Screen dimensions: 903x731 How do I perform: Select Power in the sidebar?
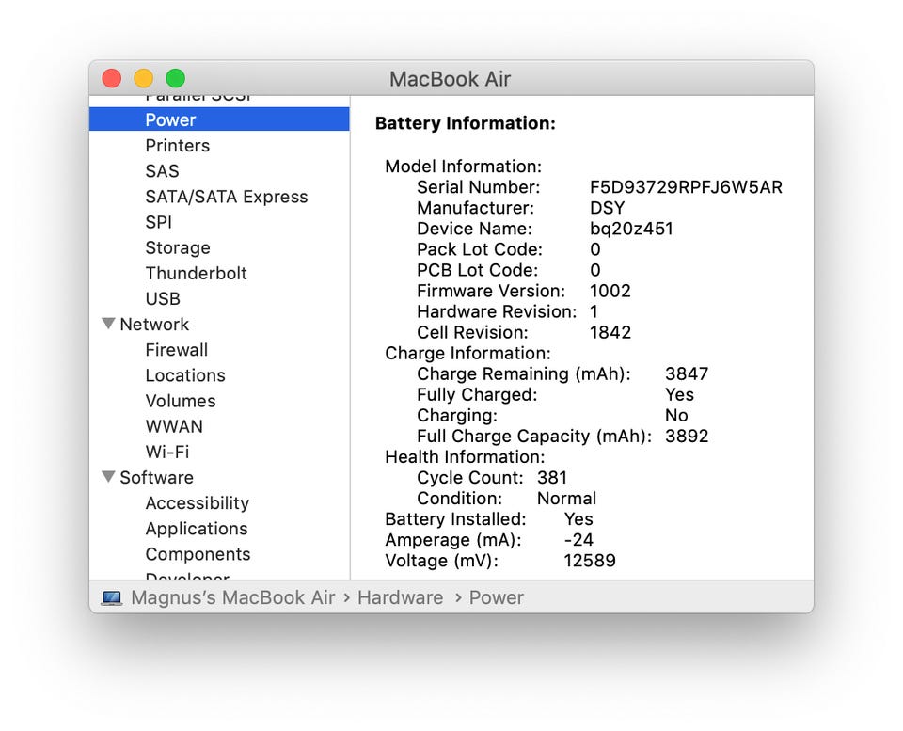(x=170, y=119)
